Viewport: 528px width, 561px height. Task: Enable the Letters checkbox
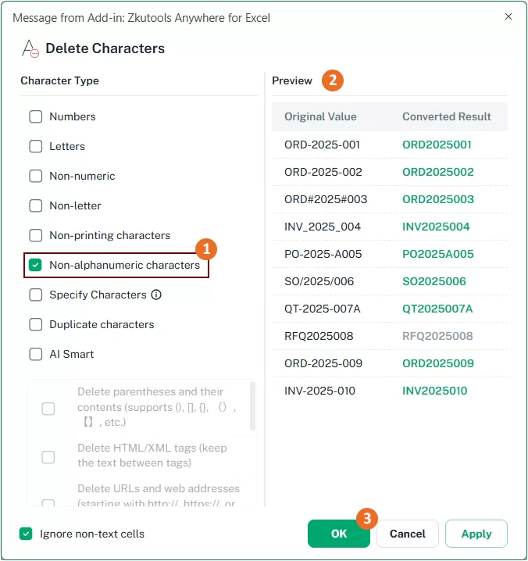[36, 146]
